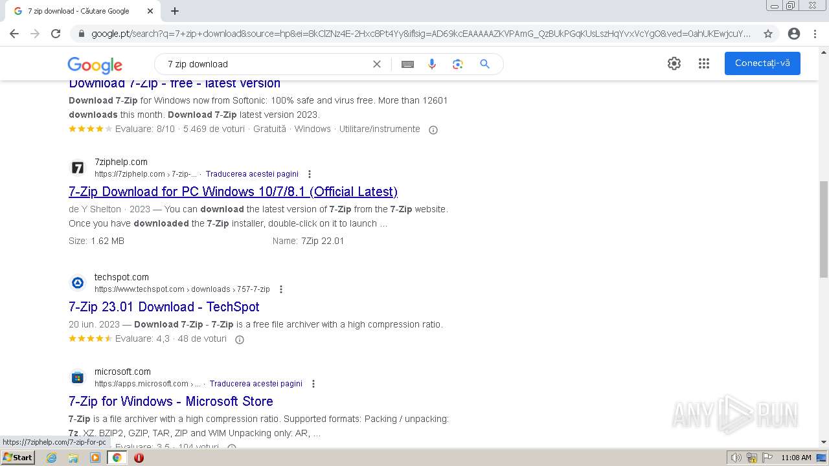Open the volume control in the system tray
Viewport: 829px width, 466px height.
[x=736, y=458]
